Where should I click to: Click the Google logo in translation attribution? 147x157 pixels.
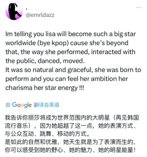pos(22,105)
